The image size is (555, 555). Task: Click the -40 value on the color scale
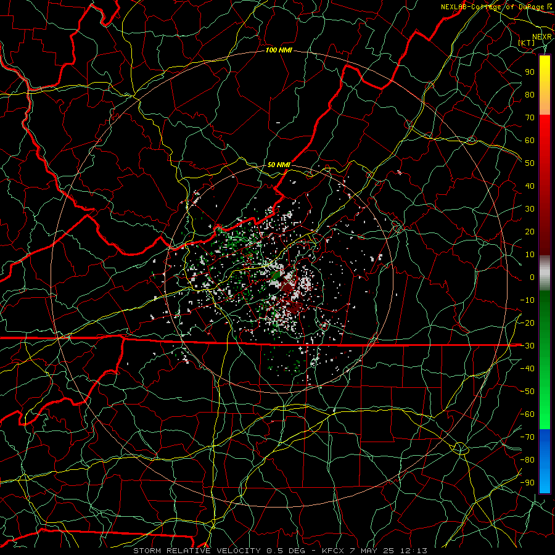(527, 369)
